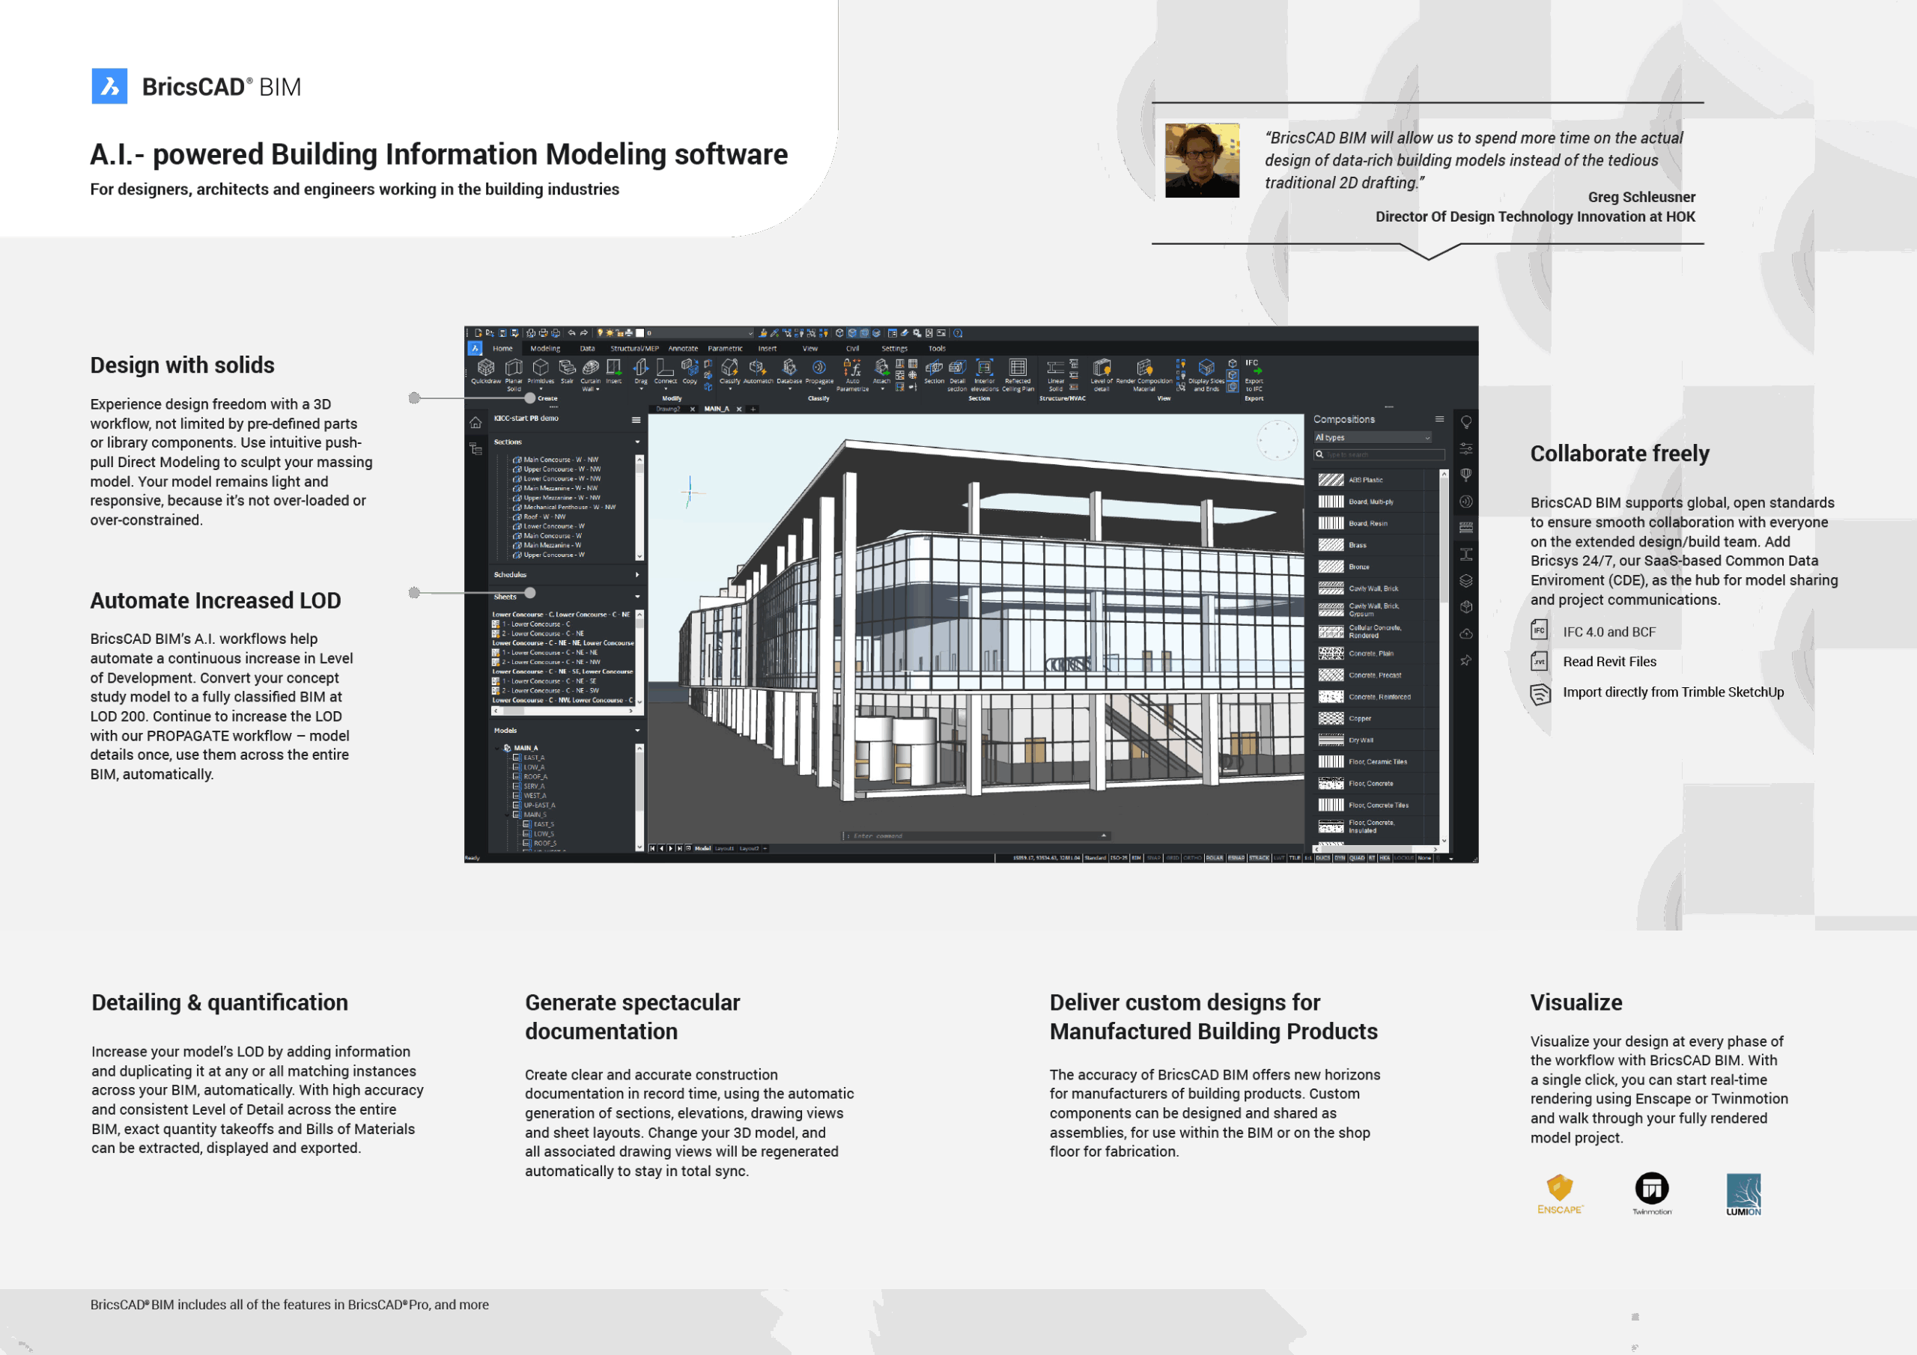The width and height of the screenshot is (1917, 1355).
Task: Click the Stair tool icon
Action: click(x=567, y=368)
